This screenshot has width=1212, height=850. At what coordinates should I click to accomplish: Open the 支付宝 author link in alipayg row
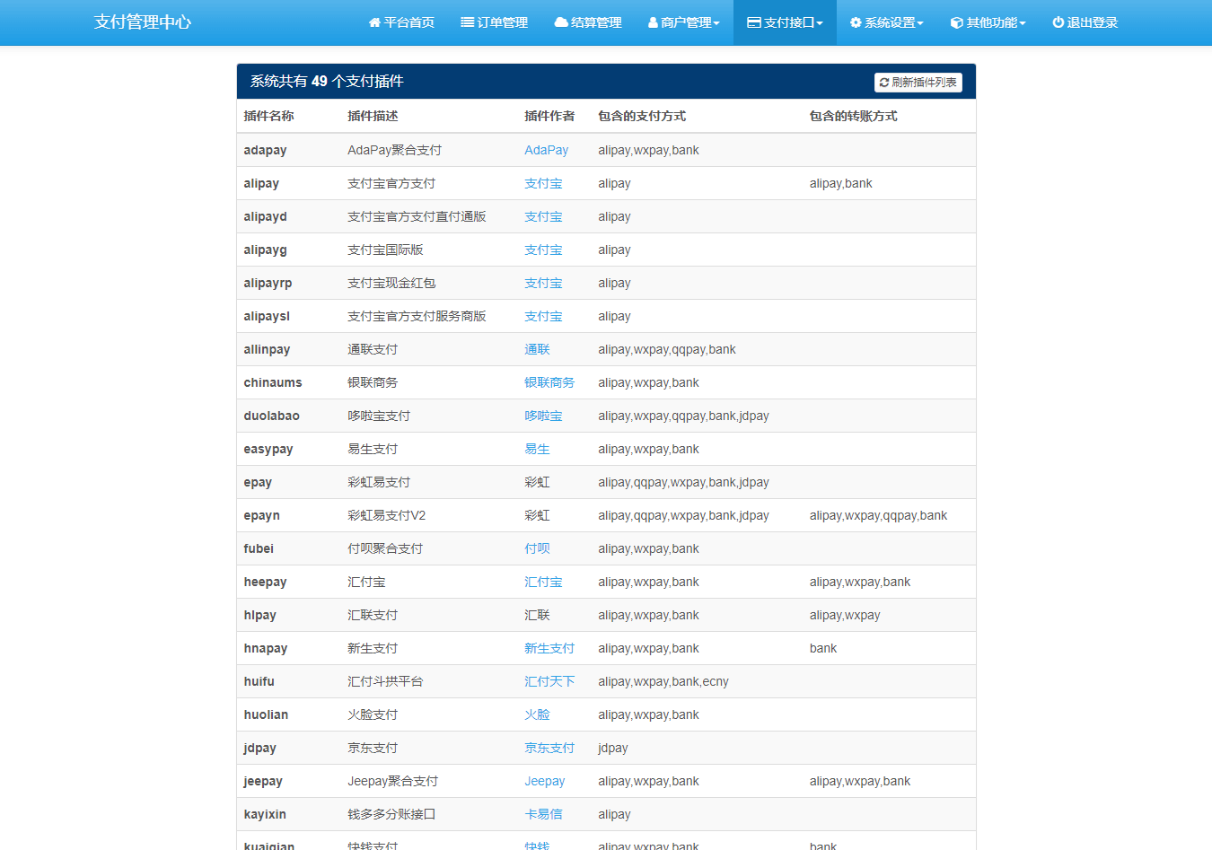tap(543, 250)
